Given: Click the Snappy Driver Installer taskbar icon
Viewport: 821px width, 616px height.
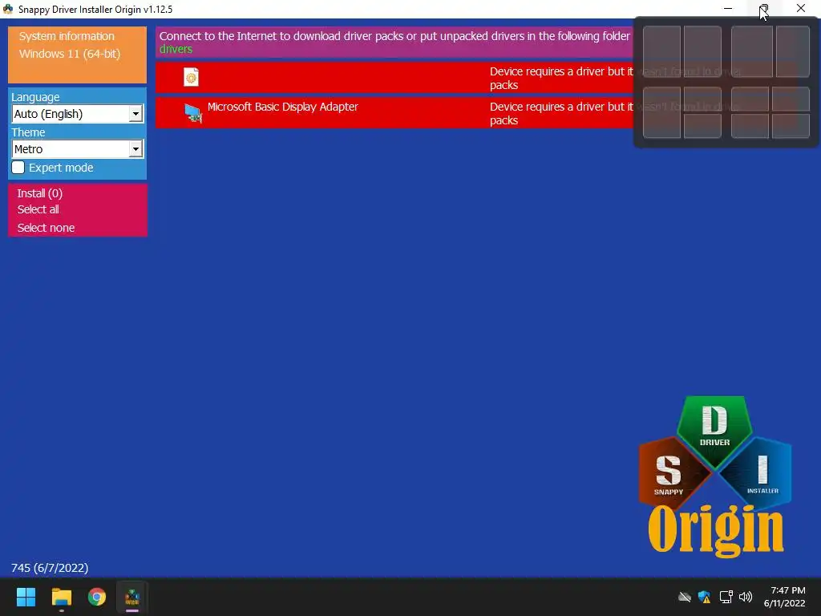Looking at the screenshot, I should point(132,597).
